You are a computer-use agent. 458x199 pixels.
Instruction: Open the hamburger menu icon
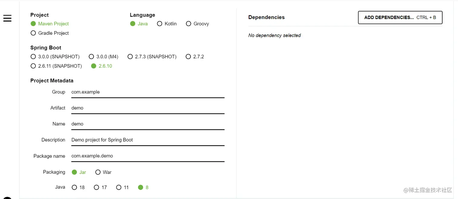(7, 18)
